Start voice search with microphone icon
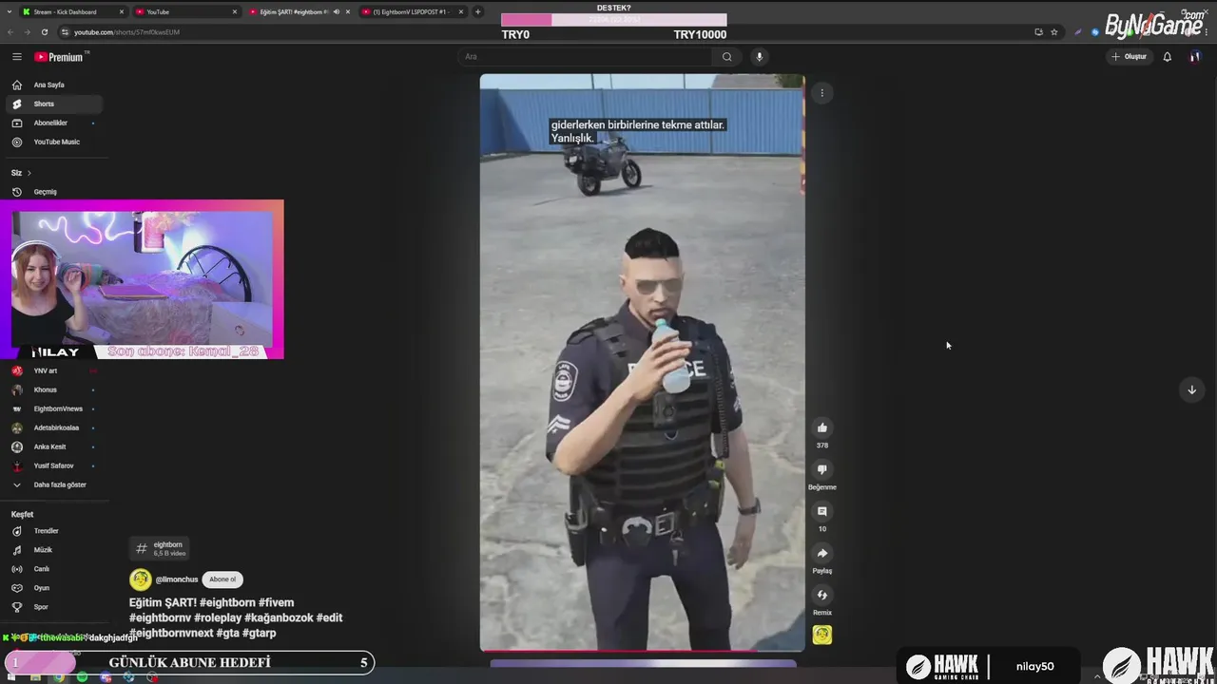The width and height of the screenshot is (1217, 684). [759, 57]
